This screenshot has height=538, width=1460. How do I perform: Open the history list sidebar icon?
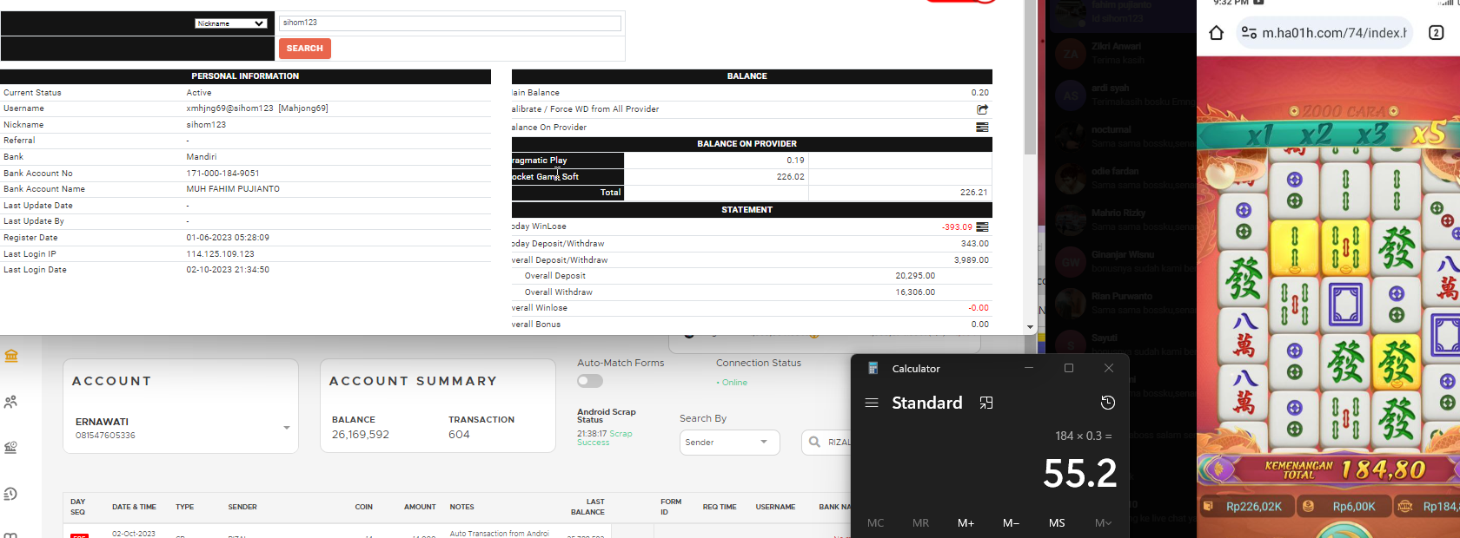10,494
